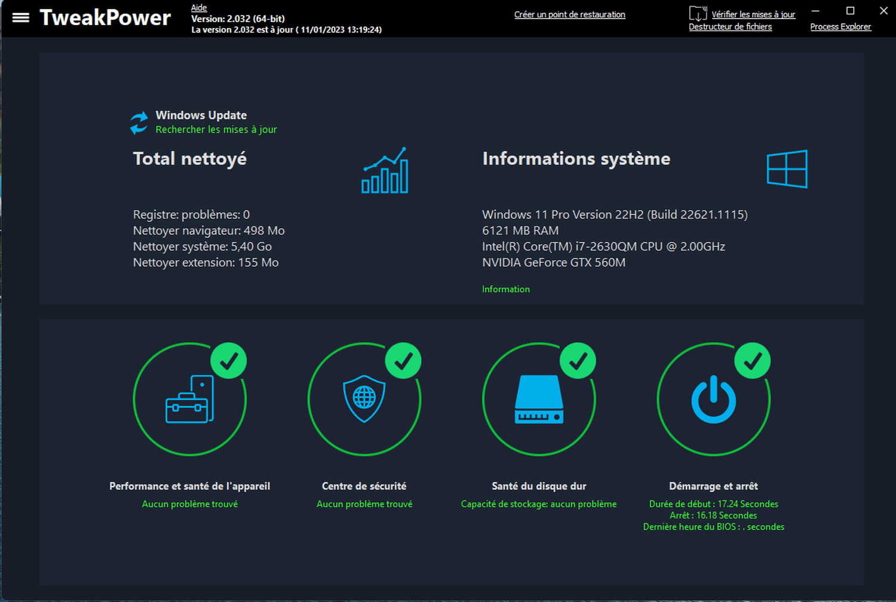Click the download icon beside Vérifier les mises à jour
Viewport: 896px width, 602px height.
click(698, 13)
